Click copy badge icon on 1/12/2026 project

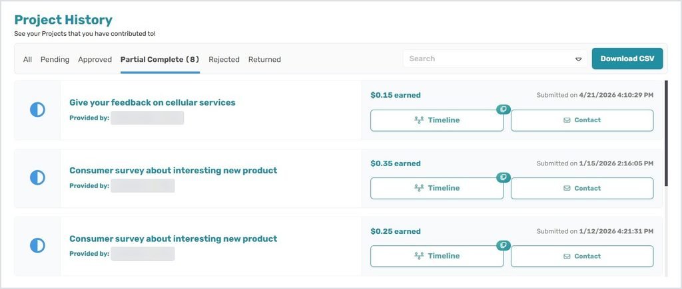504,245
